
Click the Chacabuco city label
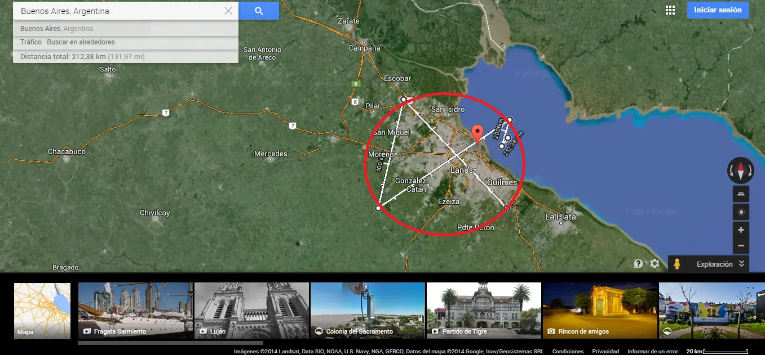(67, 152)
